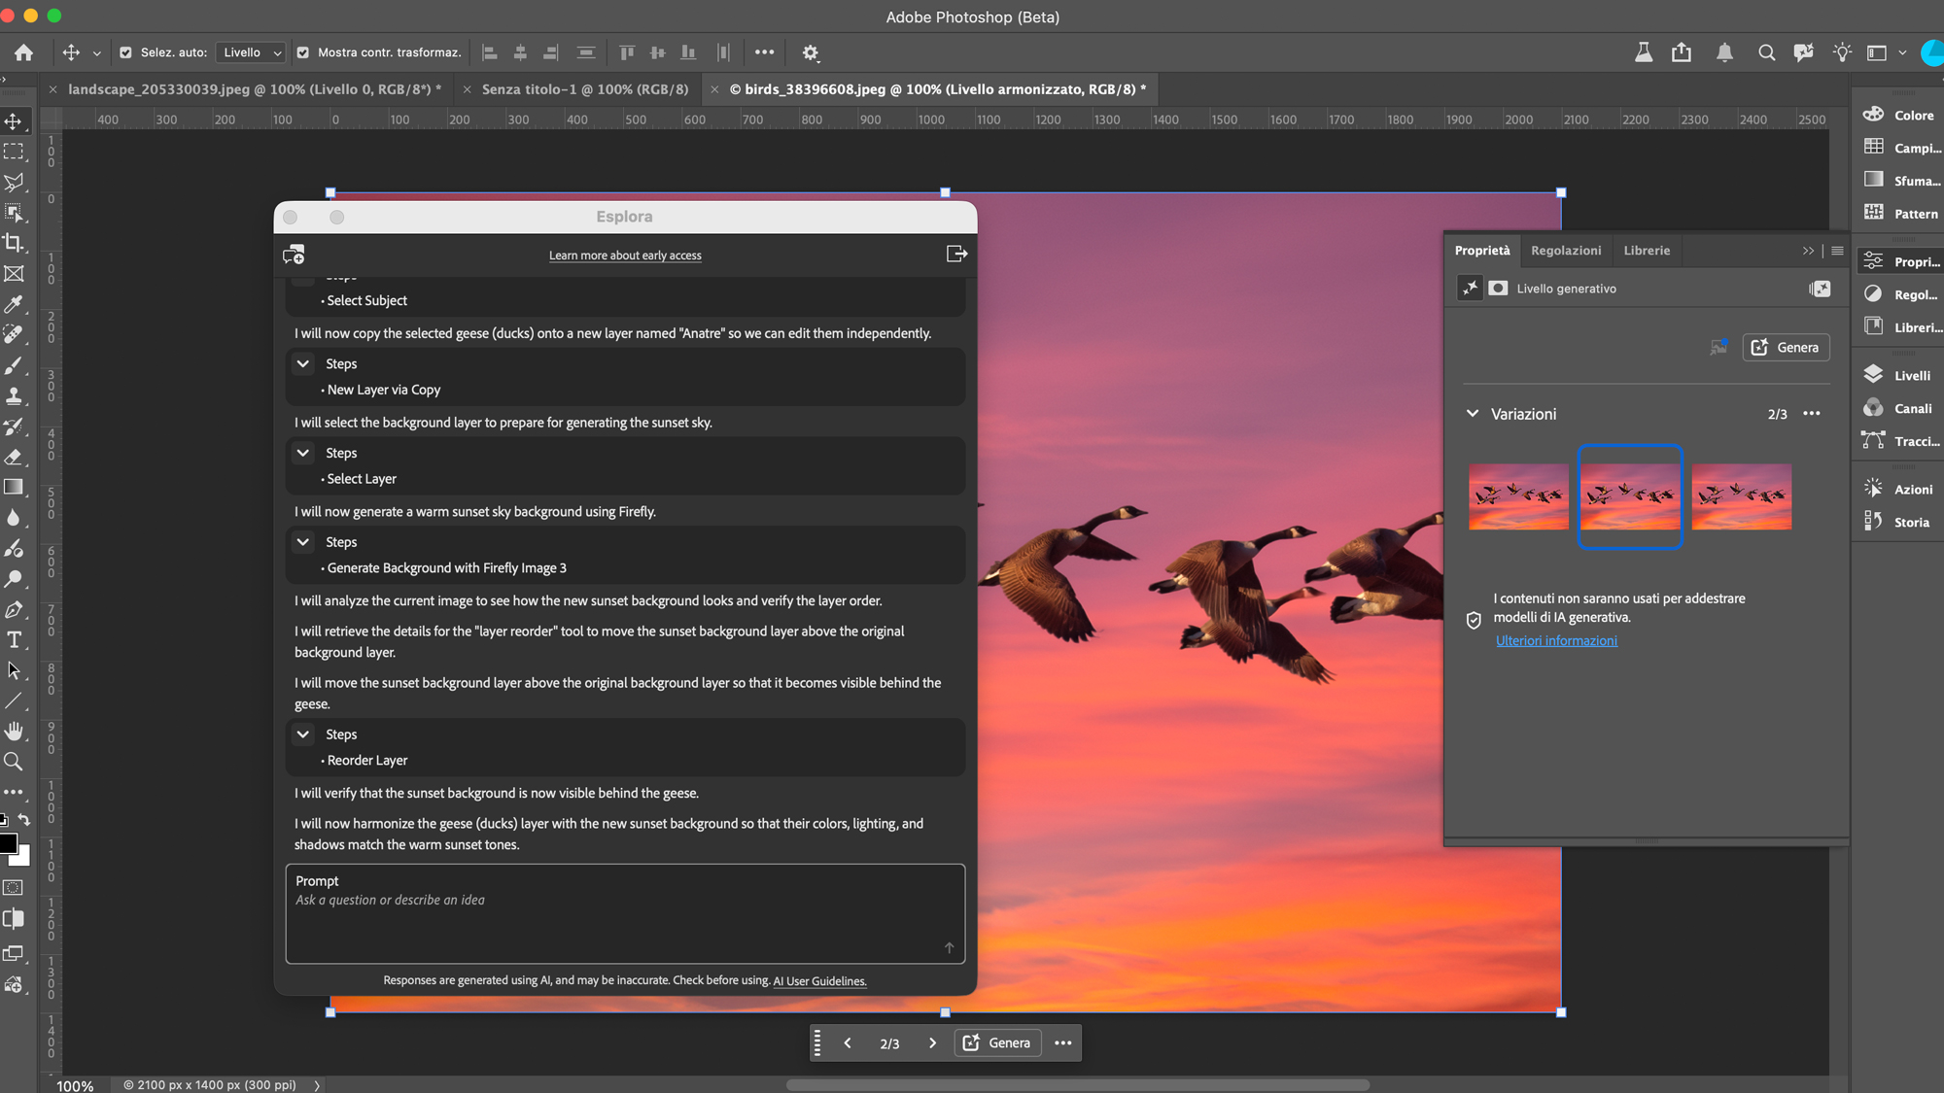1944x1093 pixels.
Task: Select the third variation thumbnail
Action: (1742, 496)
